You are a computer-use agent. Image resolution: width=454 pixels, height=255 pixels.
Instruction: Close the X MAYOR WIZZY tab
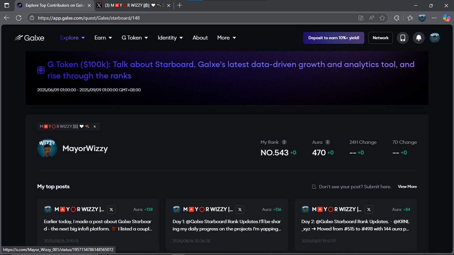coord(169,6)
